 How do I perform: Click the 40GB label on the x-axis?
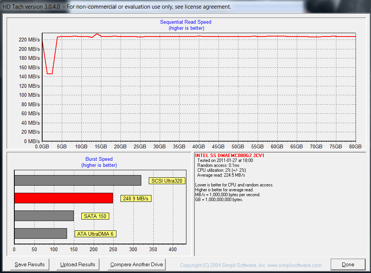198,146
